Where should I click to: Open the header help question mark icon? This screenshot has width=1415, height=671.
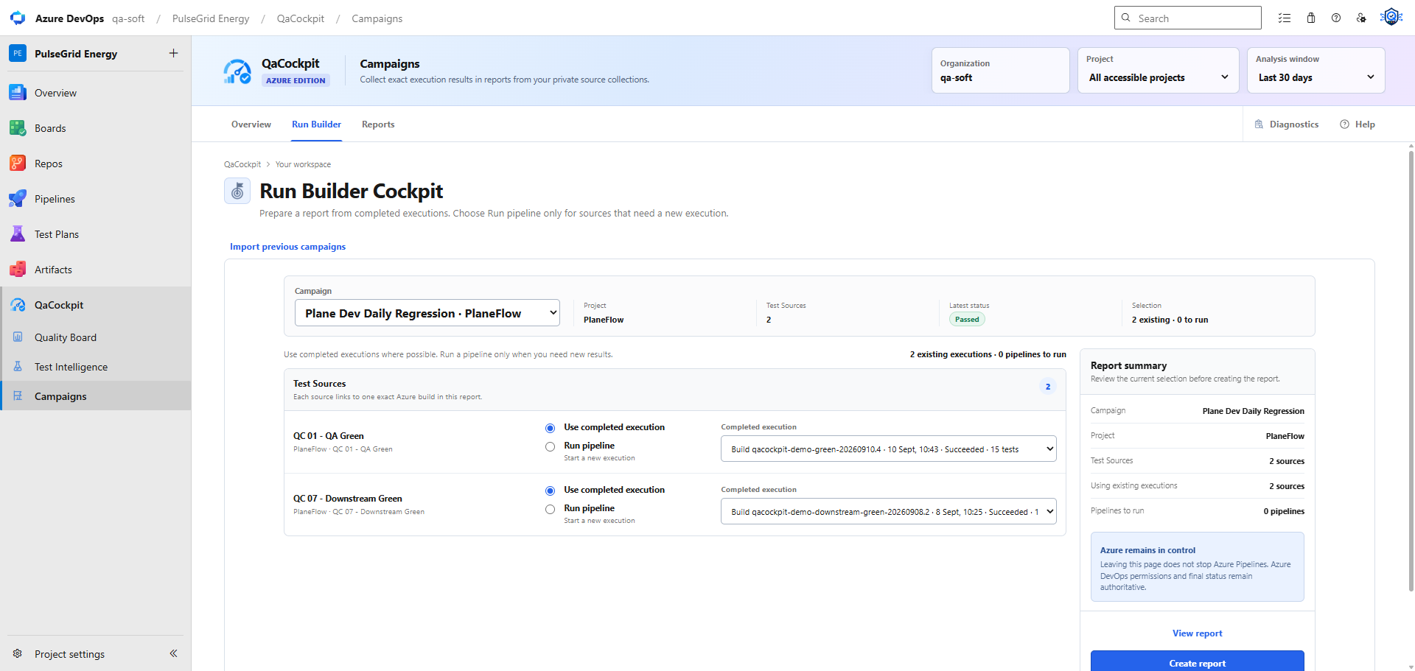(1335, 18)
